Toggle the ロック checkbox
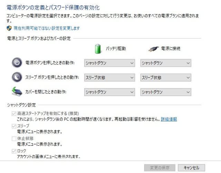 [14, 151]
